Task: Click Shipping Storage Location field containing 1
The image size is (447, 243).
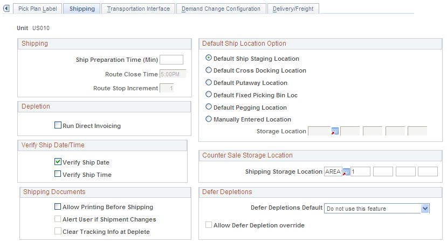Action: pos(360,171)
